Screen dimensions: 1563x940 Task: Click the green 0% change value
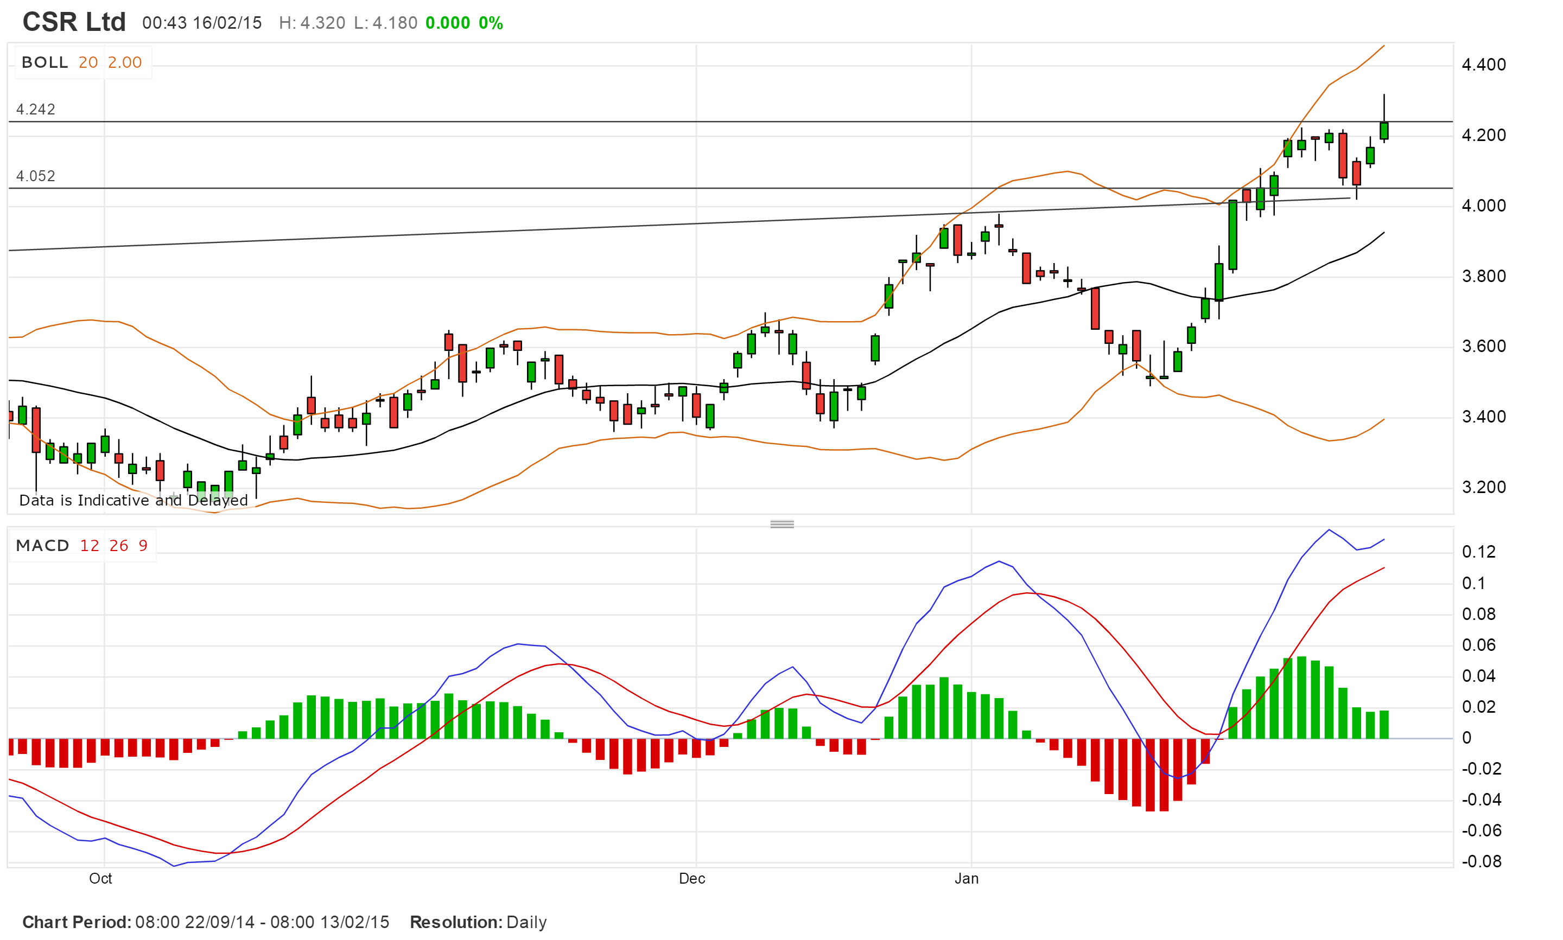491,23
